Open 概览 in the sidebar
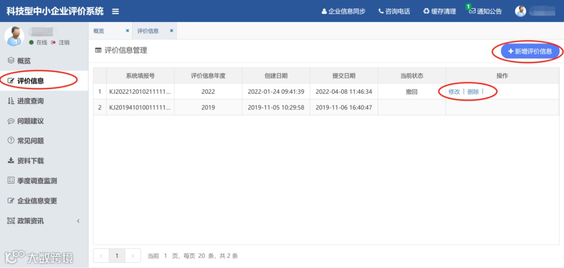Image resolution: width=564 pixels, height=268 pixels. [44, 60]
